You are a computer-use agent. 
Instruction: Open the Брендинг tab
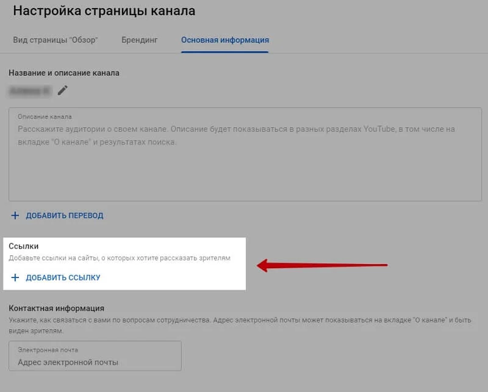click(x=139, y=40)
